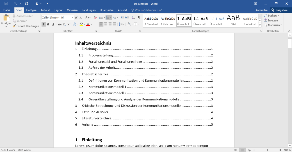
Task: Switch to the Verweise tab
Action: tap(72, 10)
